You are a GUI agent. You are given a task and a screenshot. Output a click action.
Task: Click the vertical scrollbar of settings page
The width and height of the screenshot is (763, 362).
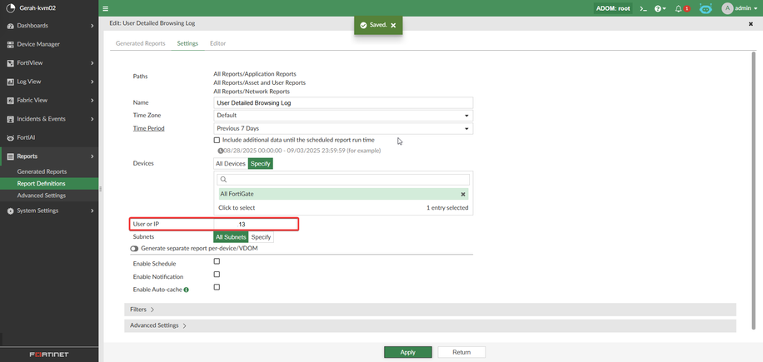(x=754, y=190)
